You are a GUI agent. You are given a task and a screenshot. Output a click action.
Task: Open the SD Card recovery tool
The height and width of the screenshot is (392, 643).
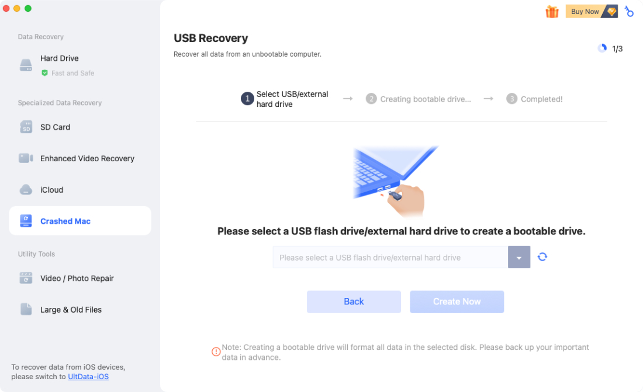click(26, 127)
